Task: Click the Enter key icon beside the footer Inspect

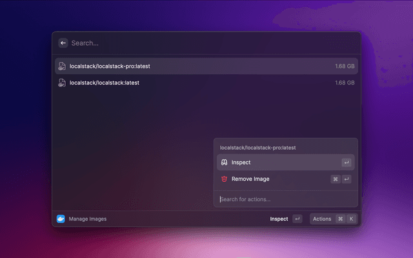Action: click(297, 219)
